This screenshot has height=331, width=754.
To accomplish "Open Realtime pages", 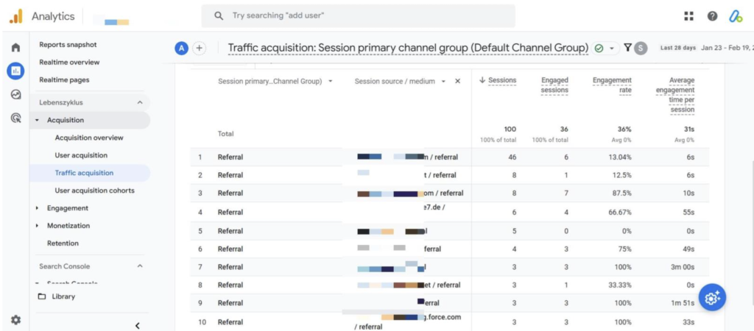I will tap(64, 79).
